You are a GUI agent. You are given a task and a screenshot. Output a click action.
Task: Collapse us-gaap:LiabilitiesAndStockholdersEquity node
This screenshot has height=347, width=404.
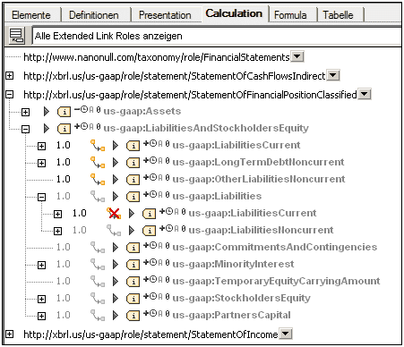pyautogui.click(x=26, y=129)
